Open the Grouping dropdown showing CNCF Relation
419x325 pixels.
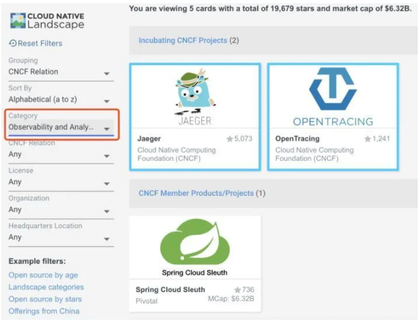(61, 72)
